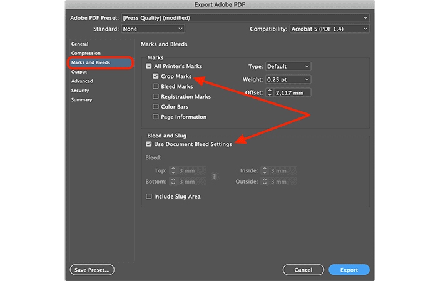
Task: Click the Bottom bleed stepper arrows
Action: point(173,182)
